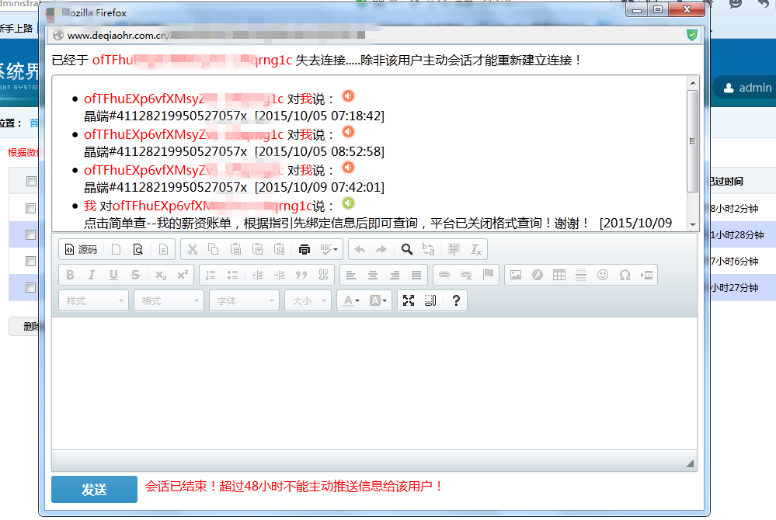Viewport: 776px width, 520px height.
Task: Click the Unlink icon
Action: 466,276
